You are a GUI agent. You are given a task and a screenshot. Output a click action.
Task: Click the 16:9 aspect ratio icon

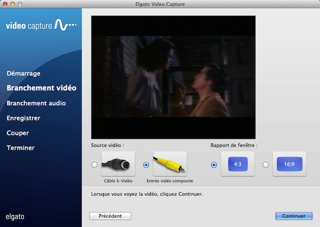coord(289,164)
